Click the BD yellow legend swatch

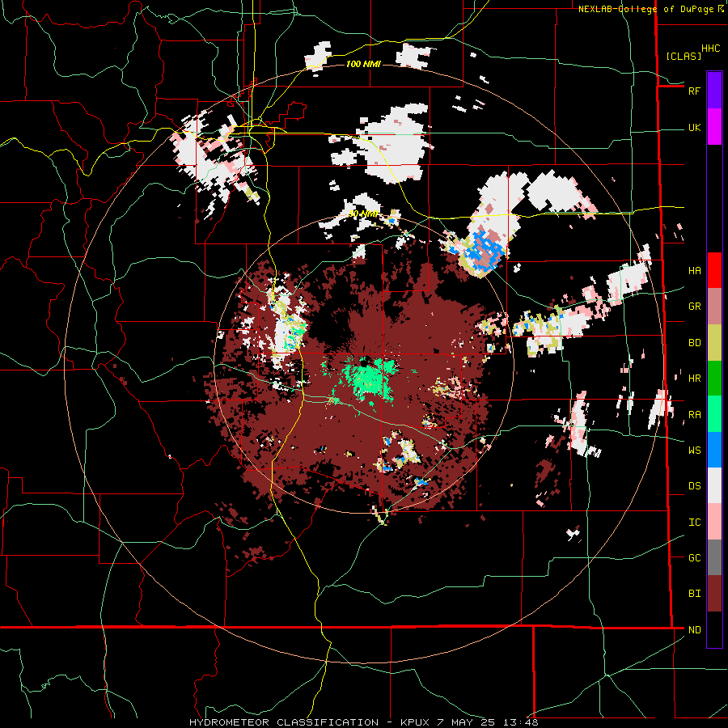tap(714, 343)
